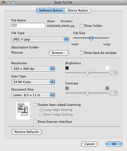The height and width of the screenshot is (151, 127).
Task: Click the high contrast lines icon
Action: [x=107, y=88]
